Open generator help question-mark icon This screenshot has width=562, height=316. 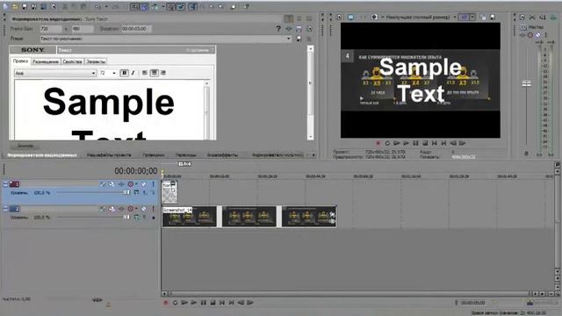[x=278, y=29]
